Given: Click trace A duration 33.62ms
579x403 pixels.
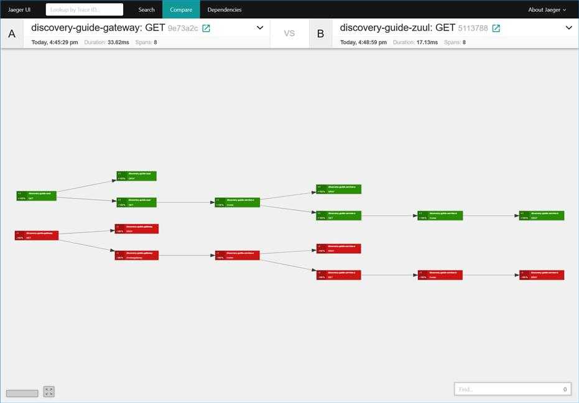Looking at the screenshot, I should (119, 42).
